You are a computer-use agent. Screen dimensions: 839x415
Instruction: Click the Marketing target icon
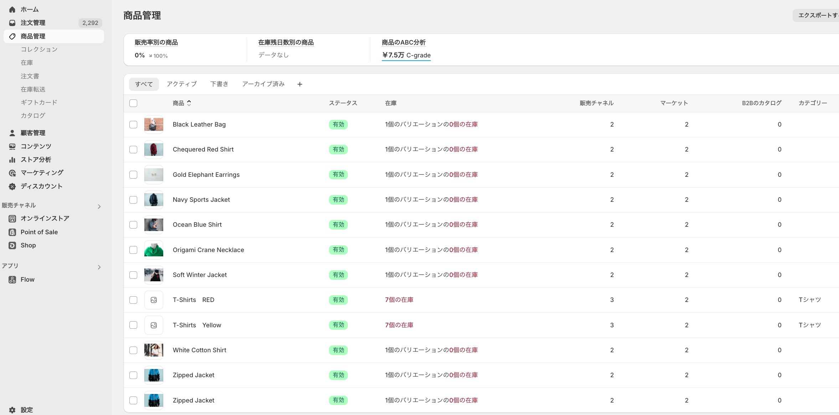pyautogui.click(x=12, y=173)
